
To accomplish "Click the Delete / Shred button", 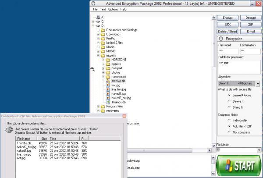I will (x=227, y=32).
